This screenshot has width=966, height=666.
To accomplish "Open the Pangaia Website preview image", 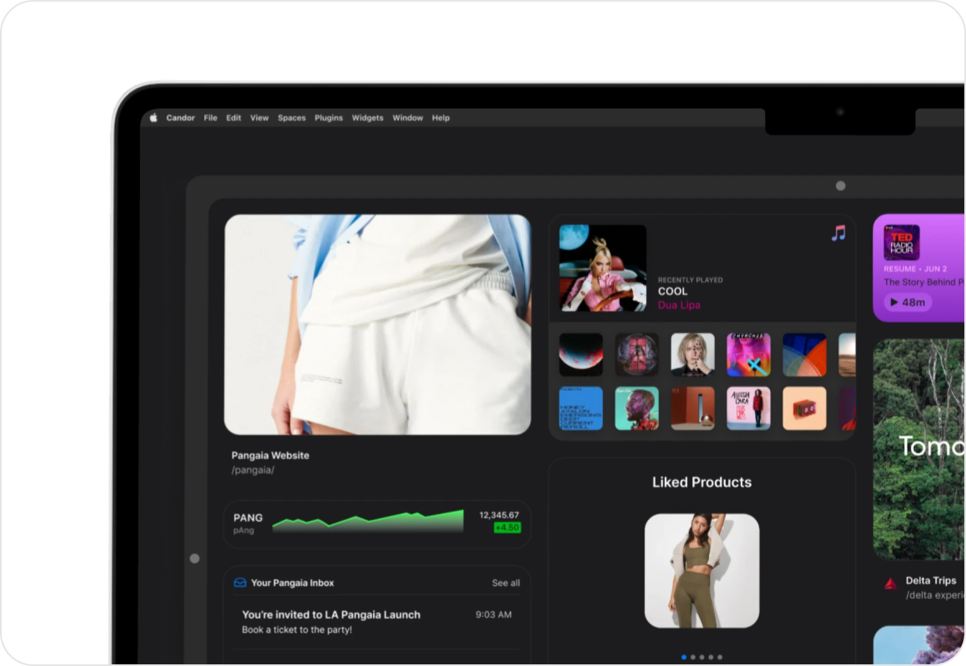I will [x=378, y=325].
